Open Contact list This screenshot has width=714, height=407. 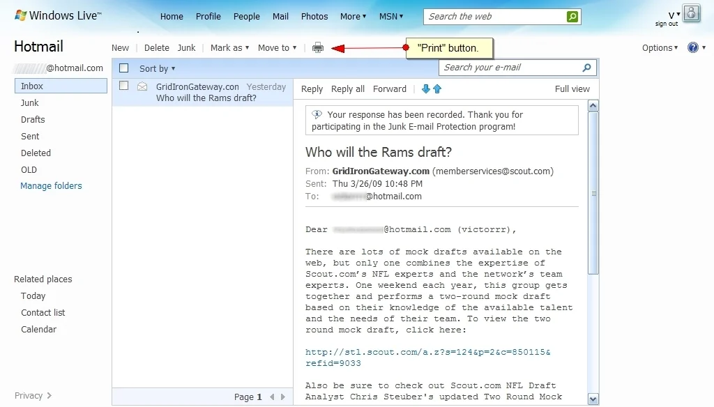coord(43,313)
